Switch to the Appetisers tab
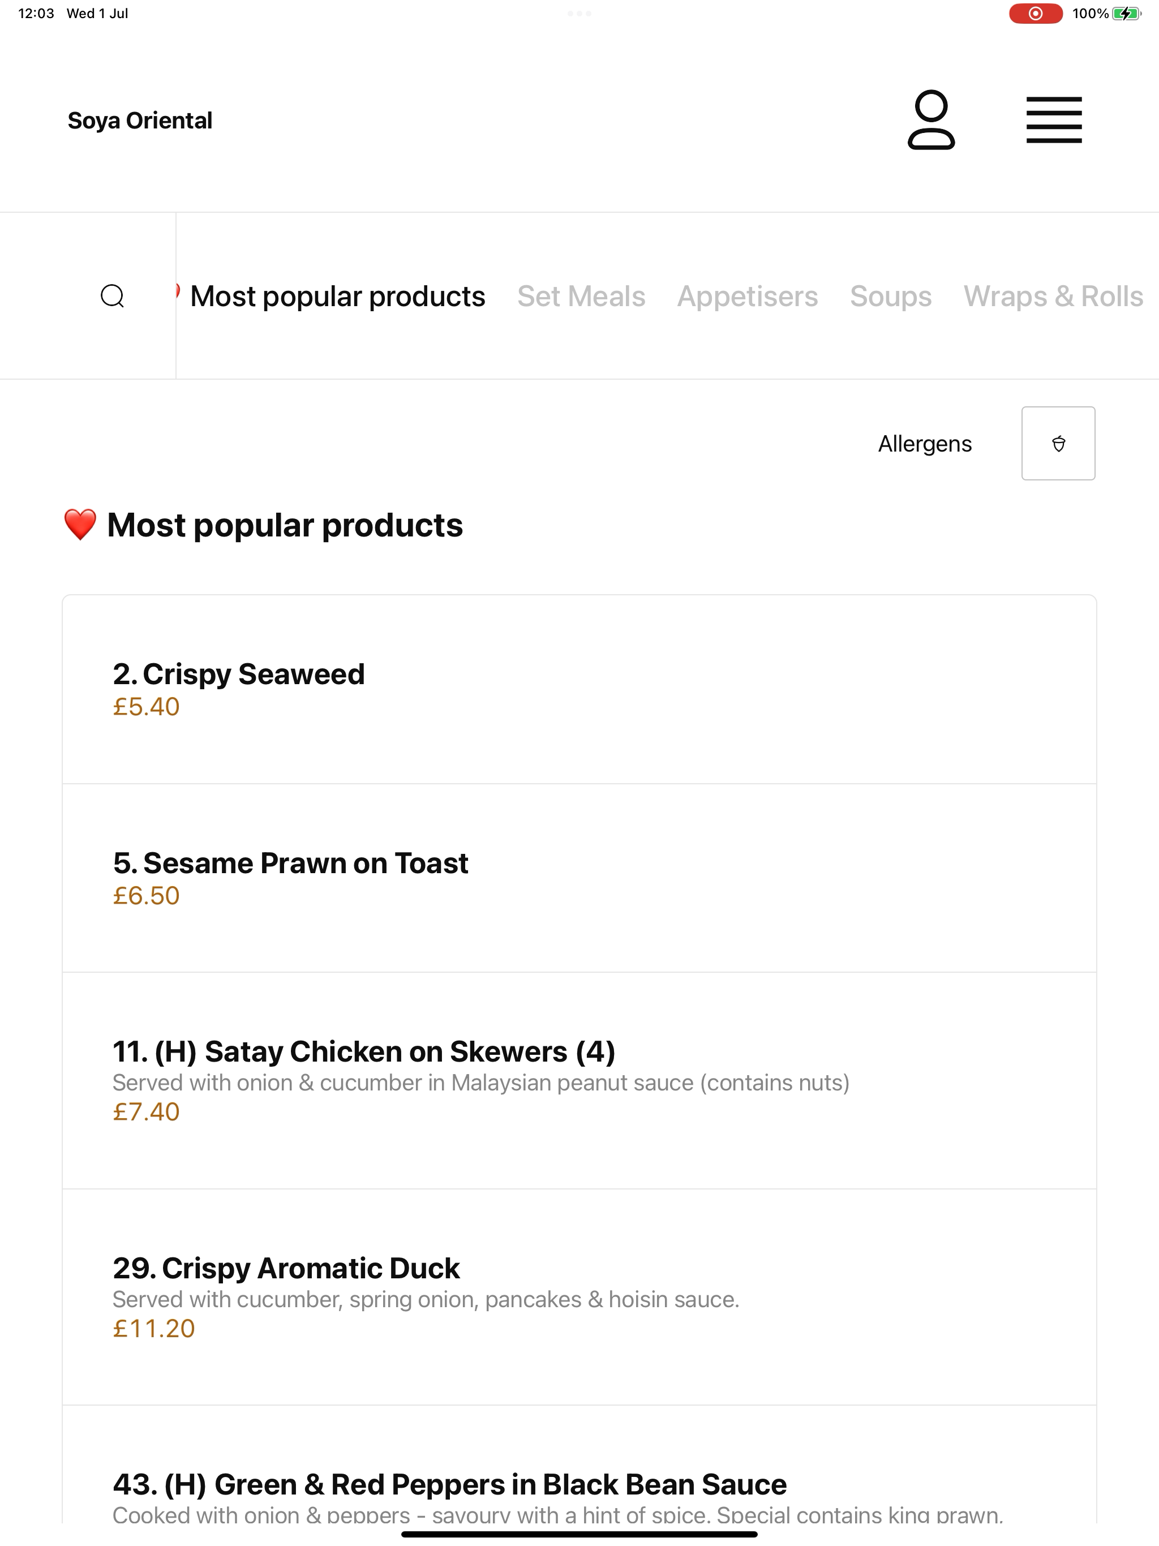This screenshot has width=1159, height=1546. (747, 297)
